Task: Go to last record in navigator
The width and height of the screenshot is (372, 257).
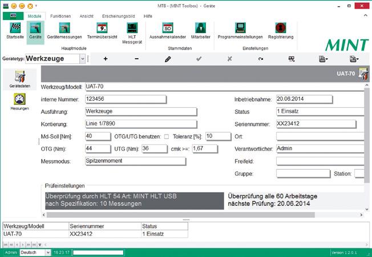Action: point(34,244)
